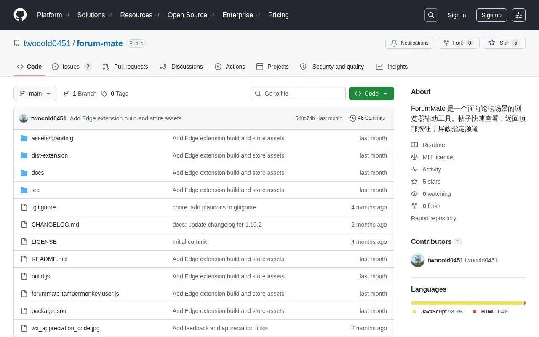539x337 pixels.
Task: Click the tag icon next to Tags
Action: click(x=104, y=94)
